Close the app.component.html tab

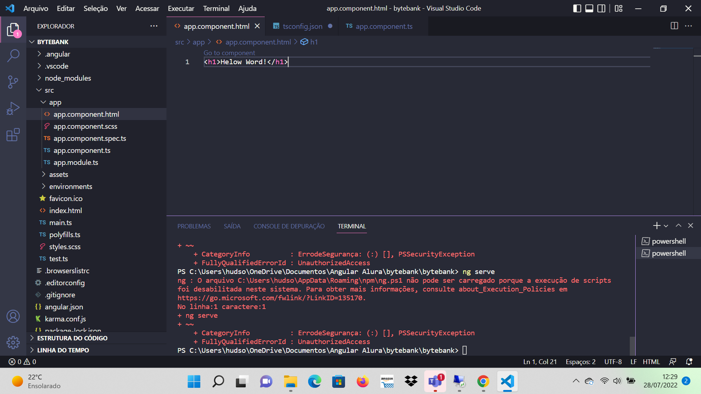coord(257,26)
